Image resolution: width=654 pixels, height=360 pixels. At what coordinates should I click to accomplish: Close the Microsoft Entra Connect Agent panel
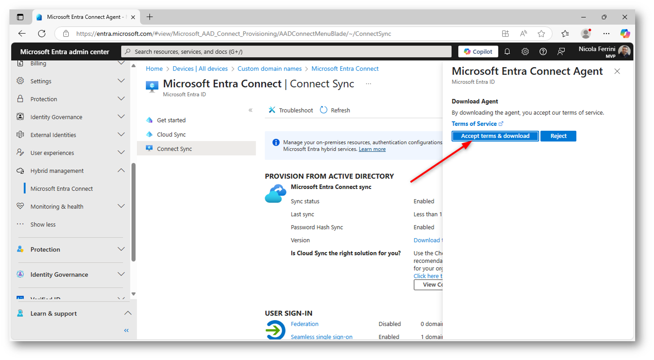coord(617,71)
